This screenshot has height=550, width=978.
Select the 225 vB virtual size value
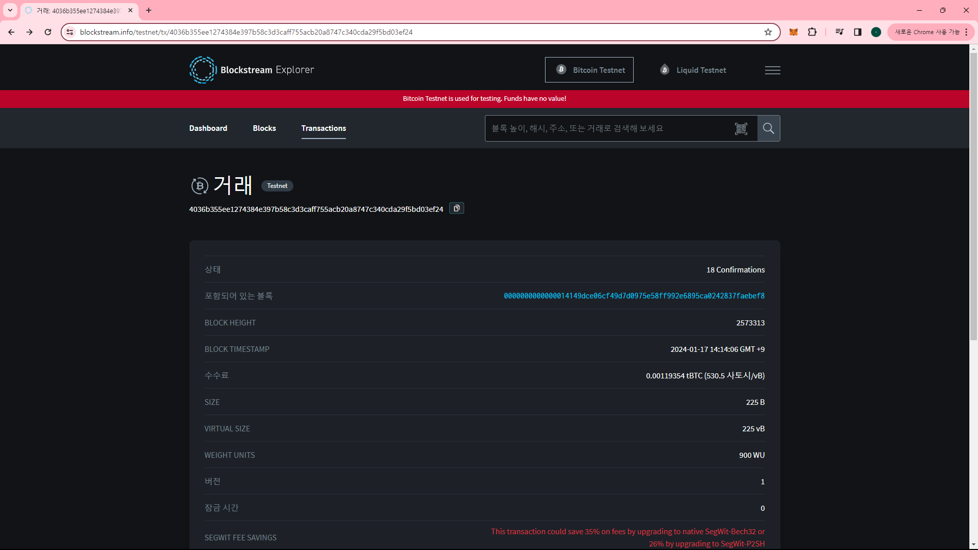point(753,429)
